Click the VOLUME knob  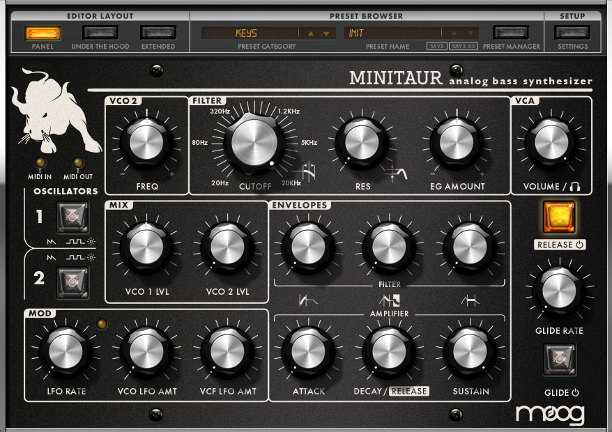pyautogui.click(x=551, y=142)
